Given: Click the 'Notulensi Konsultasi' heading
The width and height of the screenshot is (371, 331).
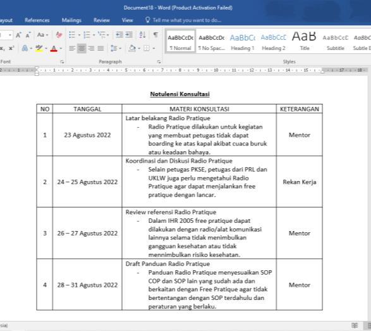Looking at the screenshot, I should tap(180, 94).
